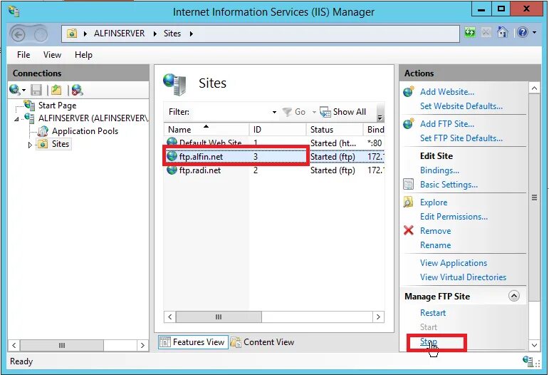Viewport: 549px width, 375px height.
Task: Click the red X Remove icon
Action: [408, 230]
